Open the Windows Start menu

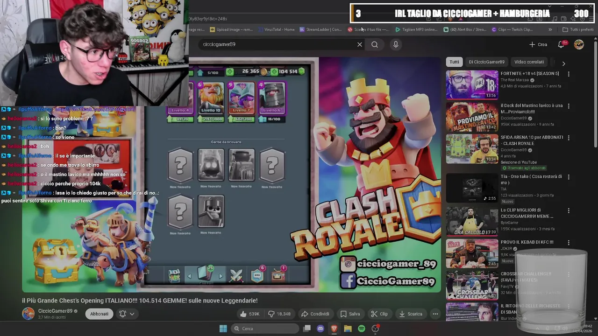click(223, 329)
